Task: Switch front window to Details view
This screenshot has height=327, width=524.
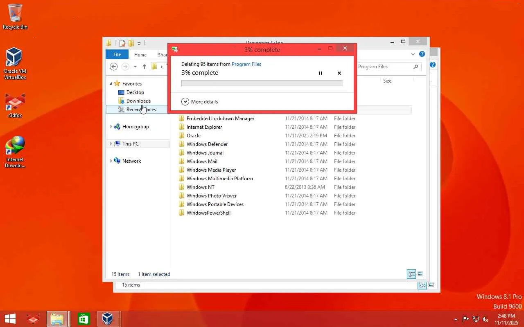Action: coord(411,274)
